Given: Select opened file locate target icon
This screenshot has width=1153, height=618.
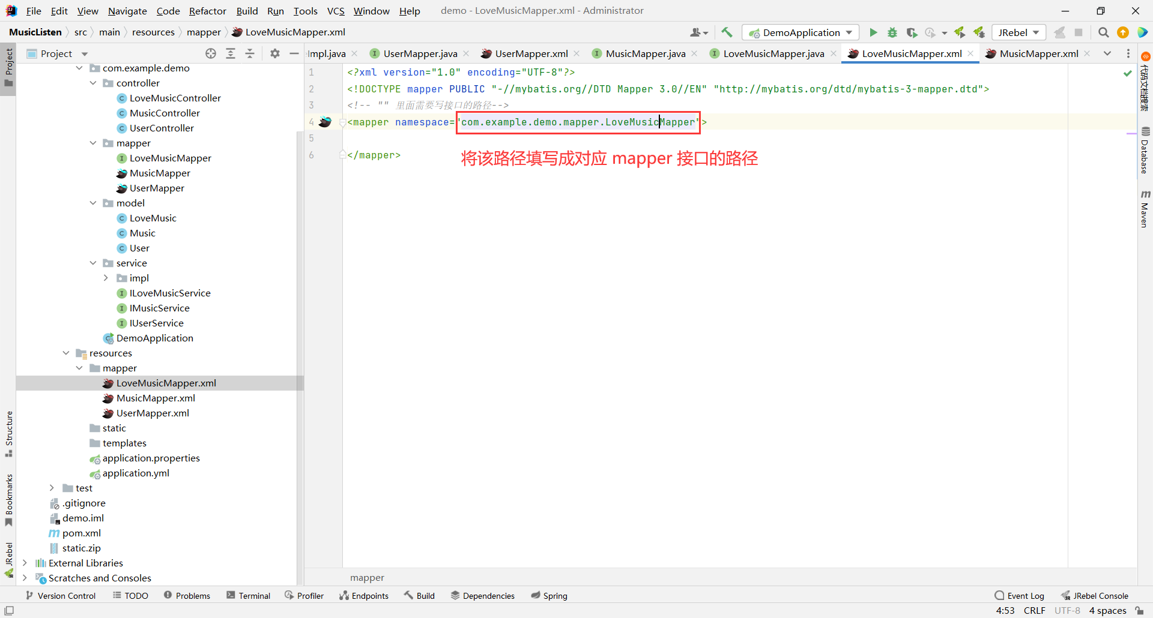Looking at the screenshot, I should point(211,53).
